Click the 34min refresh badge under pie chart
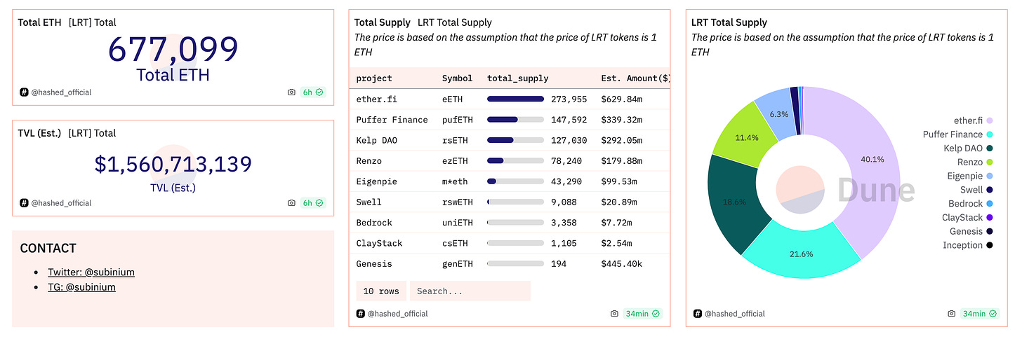Image resolution: width=1022 pixels, height=339 pixels. pos(978,314)
